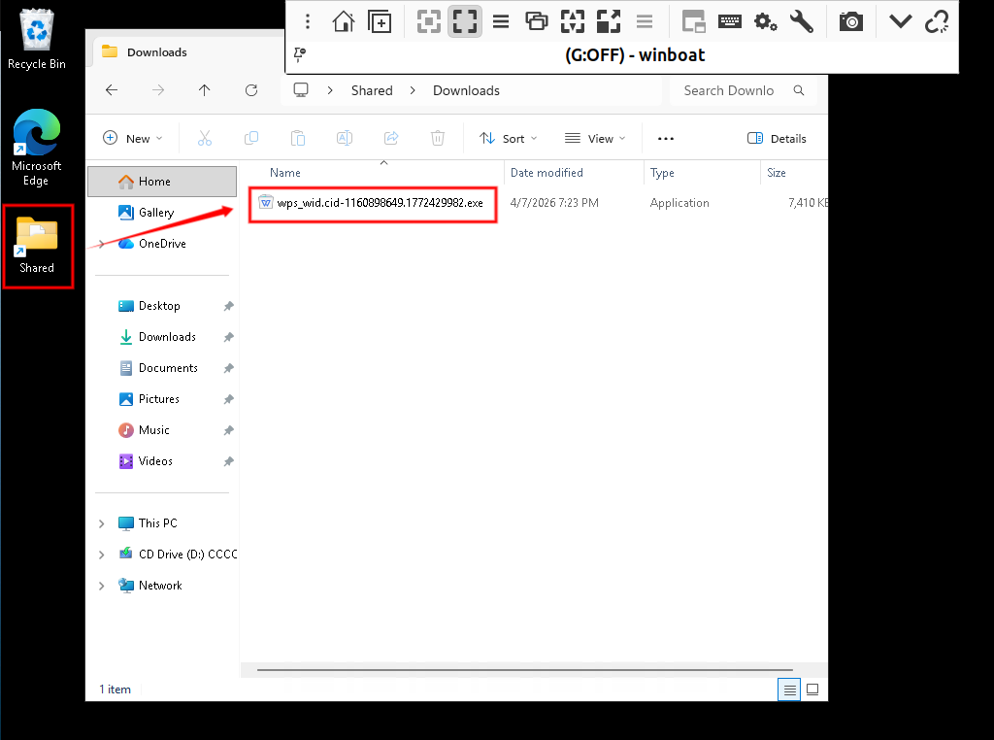Open Microsoft Edge desktop shortcut
This screenshot has width=994, height=740.
[x=36, y=147]
